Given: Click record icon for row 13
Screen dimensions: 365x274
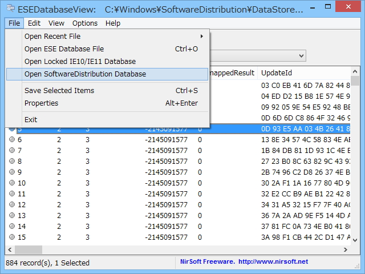Looking at the screenshot, I should (12, 215).
